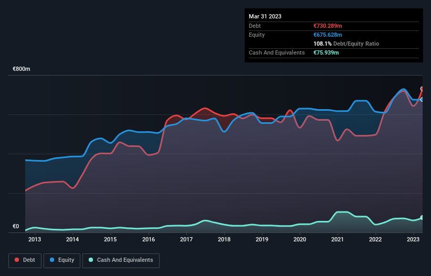Click the 2020 x-axis label
Viewport: 431px width, 276px height.
click(300, 239)
